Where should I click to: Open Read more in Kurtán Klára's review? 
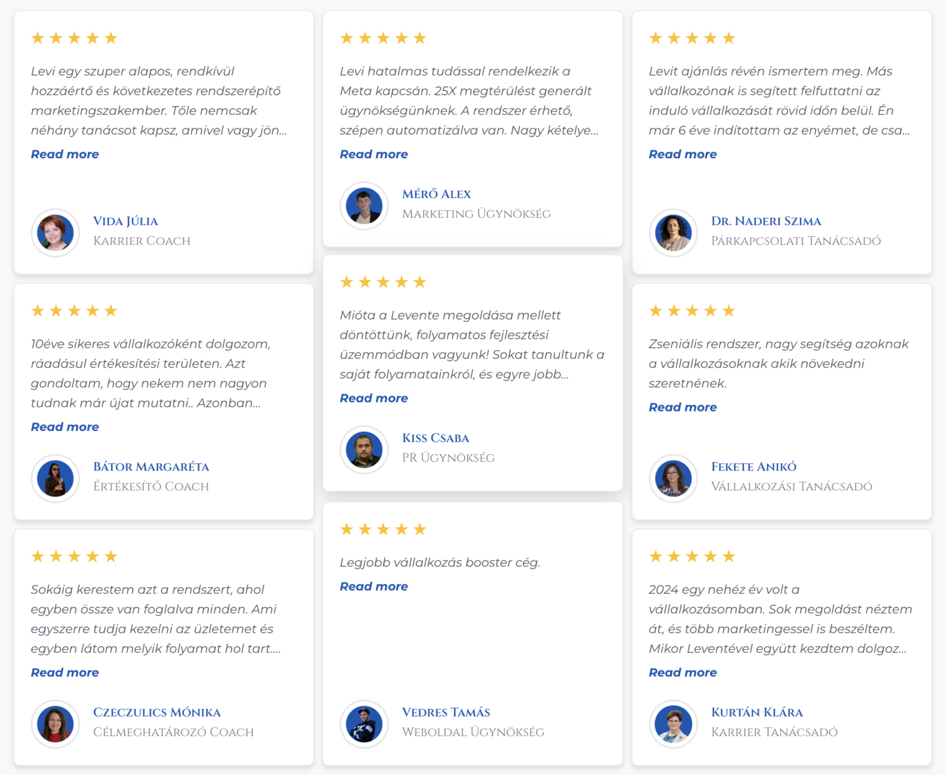pyautogui.click(x=683, y=673)
